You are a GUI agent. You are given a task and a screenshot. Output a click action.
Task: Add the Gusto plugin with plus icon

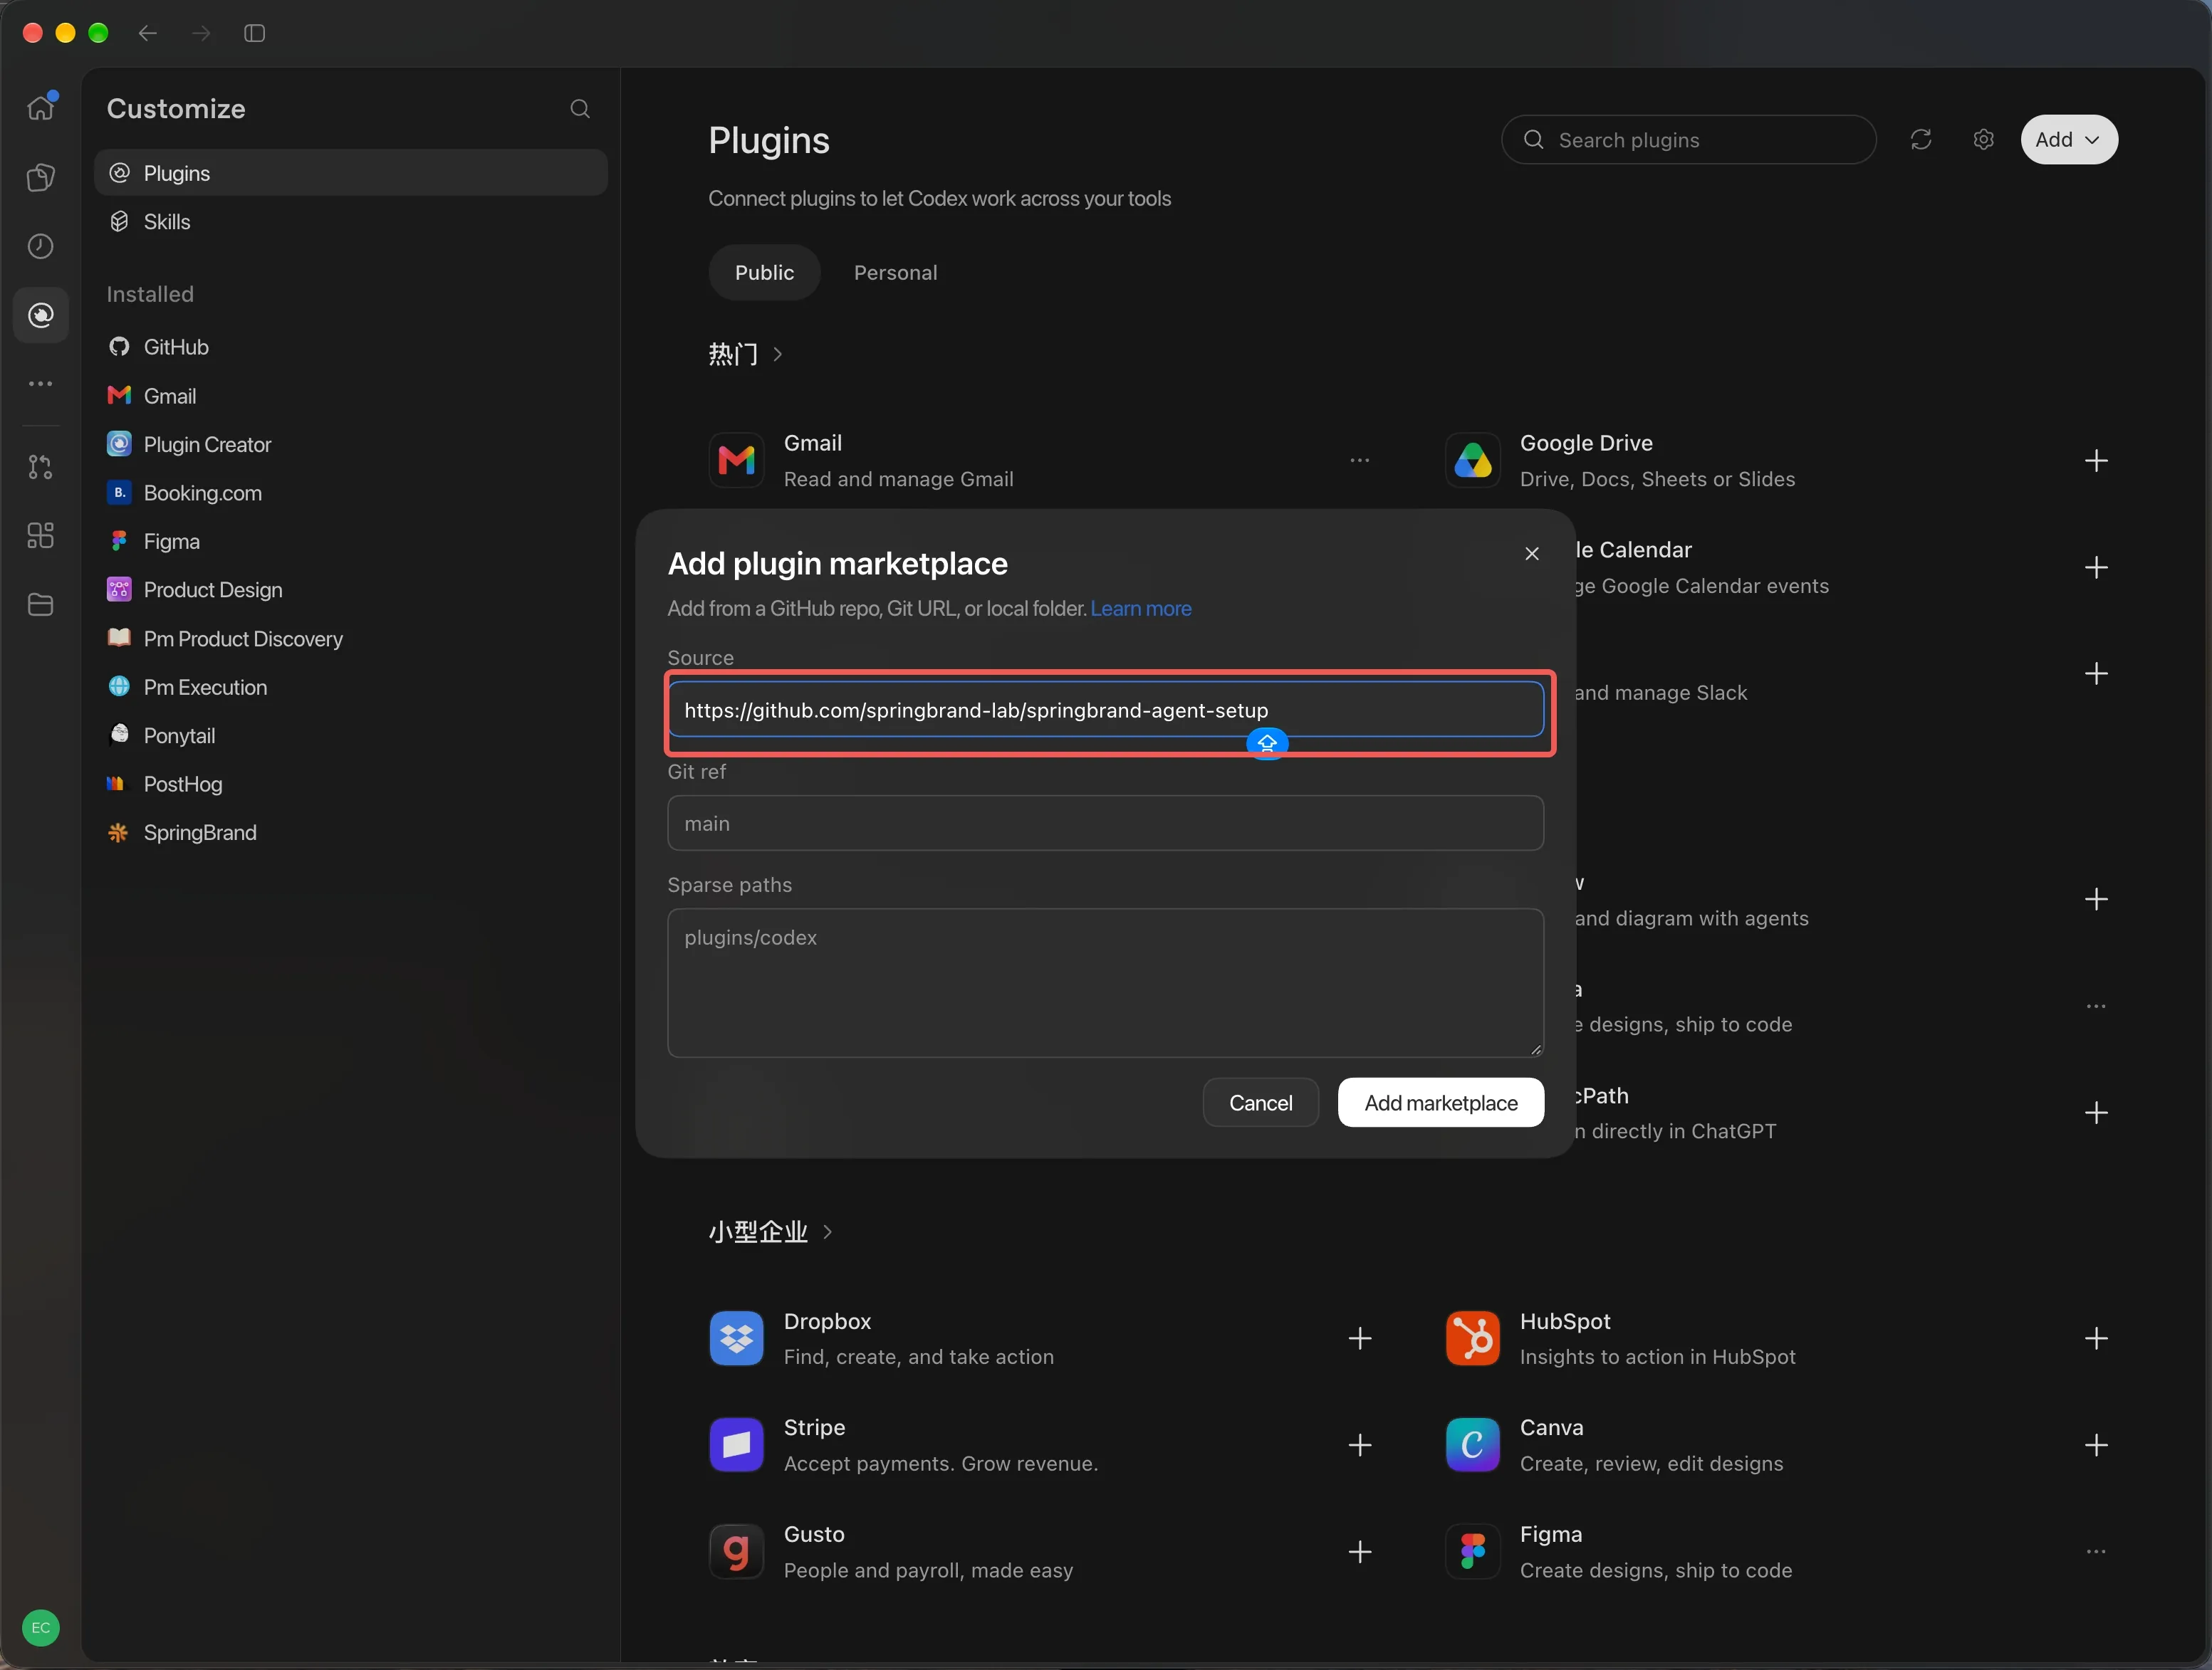tap(1360, 1552)
